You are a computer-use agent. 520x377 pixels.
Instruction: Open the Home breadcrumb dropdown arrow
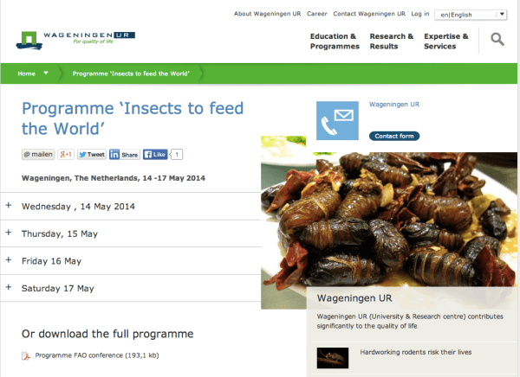click(46, 73)
